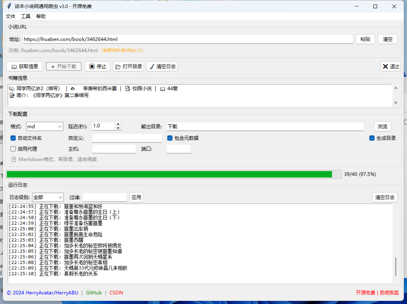Click scroll-up arrow of book info box
The width and height of the screenshot is (407, 304).
(x=396, y=88)
